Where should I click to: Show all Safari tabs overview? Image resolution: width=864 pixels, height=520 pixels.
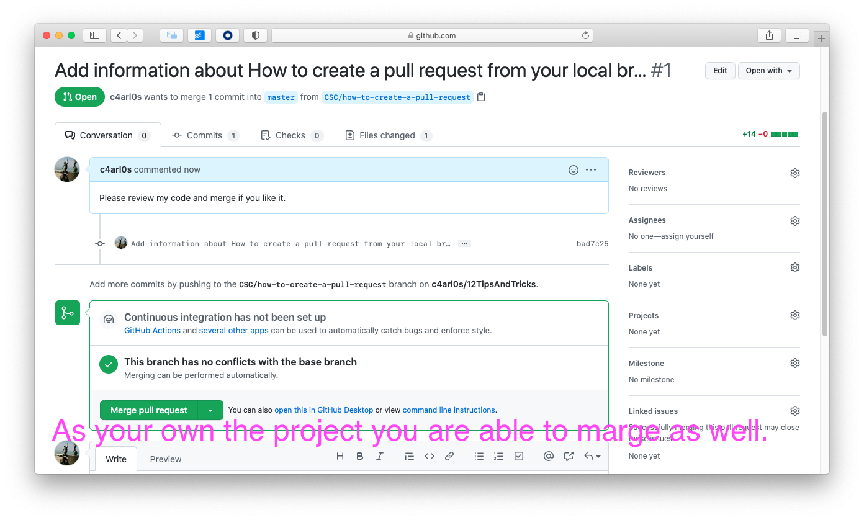(x=797, y=35)
